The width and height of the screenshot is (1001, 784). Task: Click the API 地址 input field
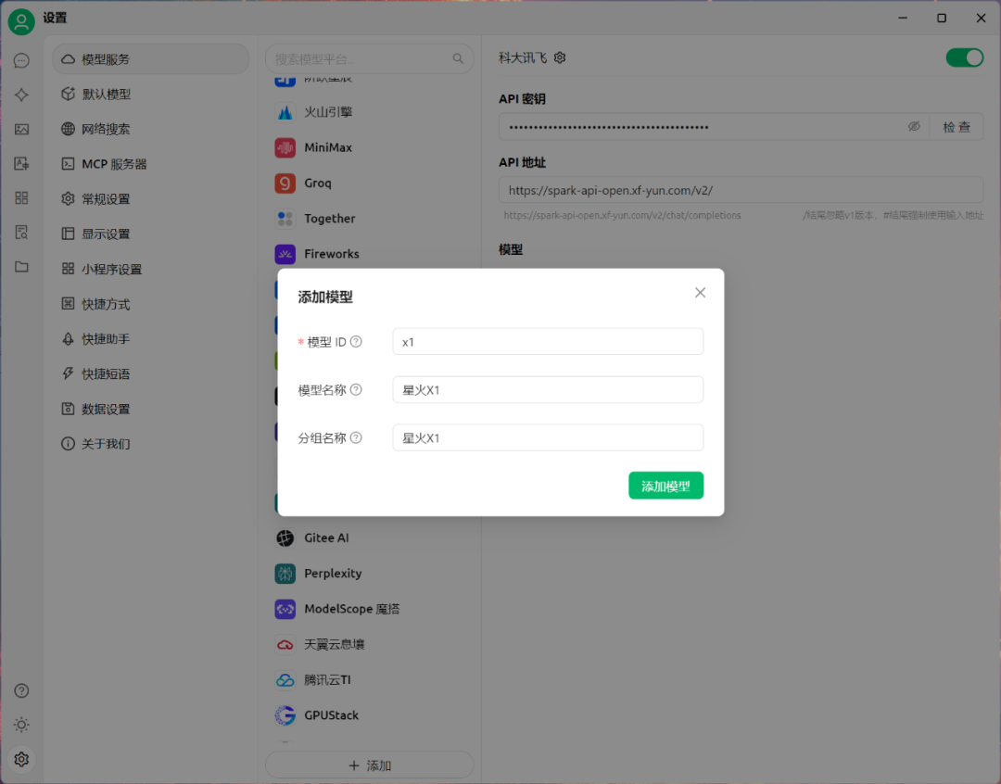pos(741,190)
